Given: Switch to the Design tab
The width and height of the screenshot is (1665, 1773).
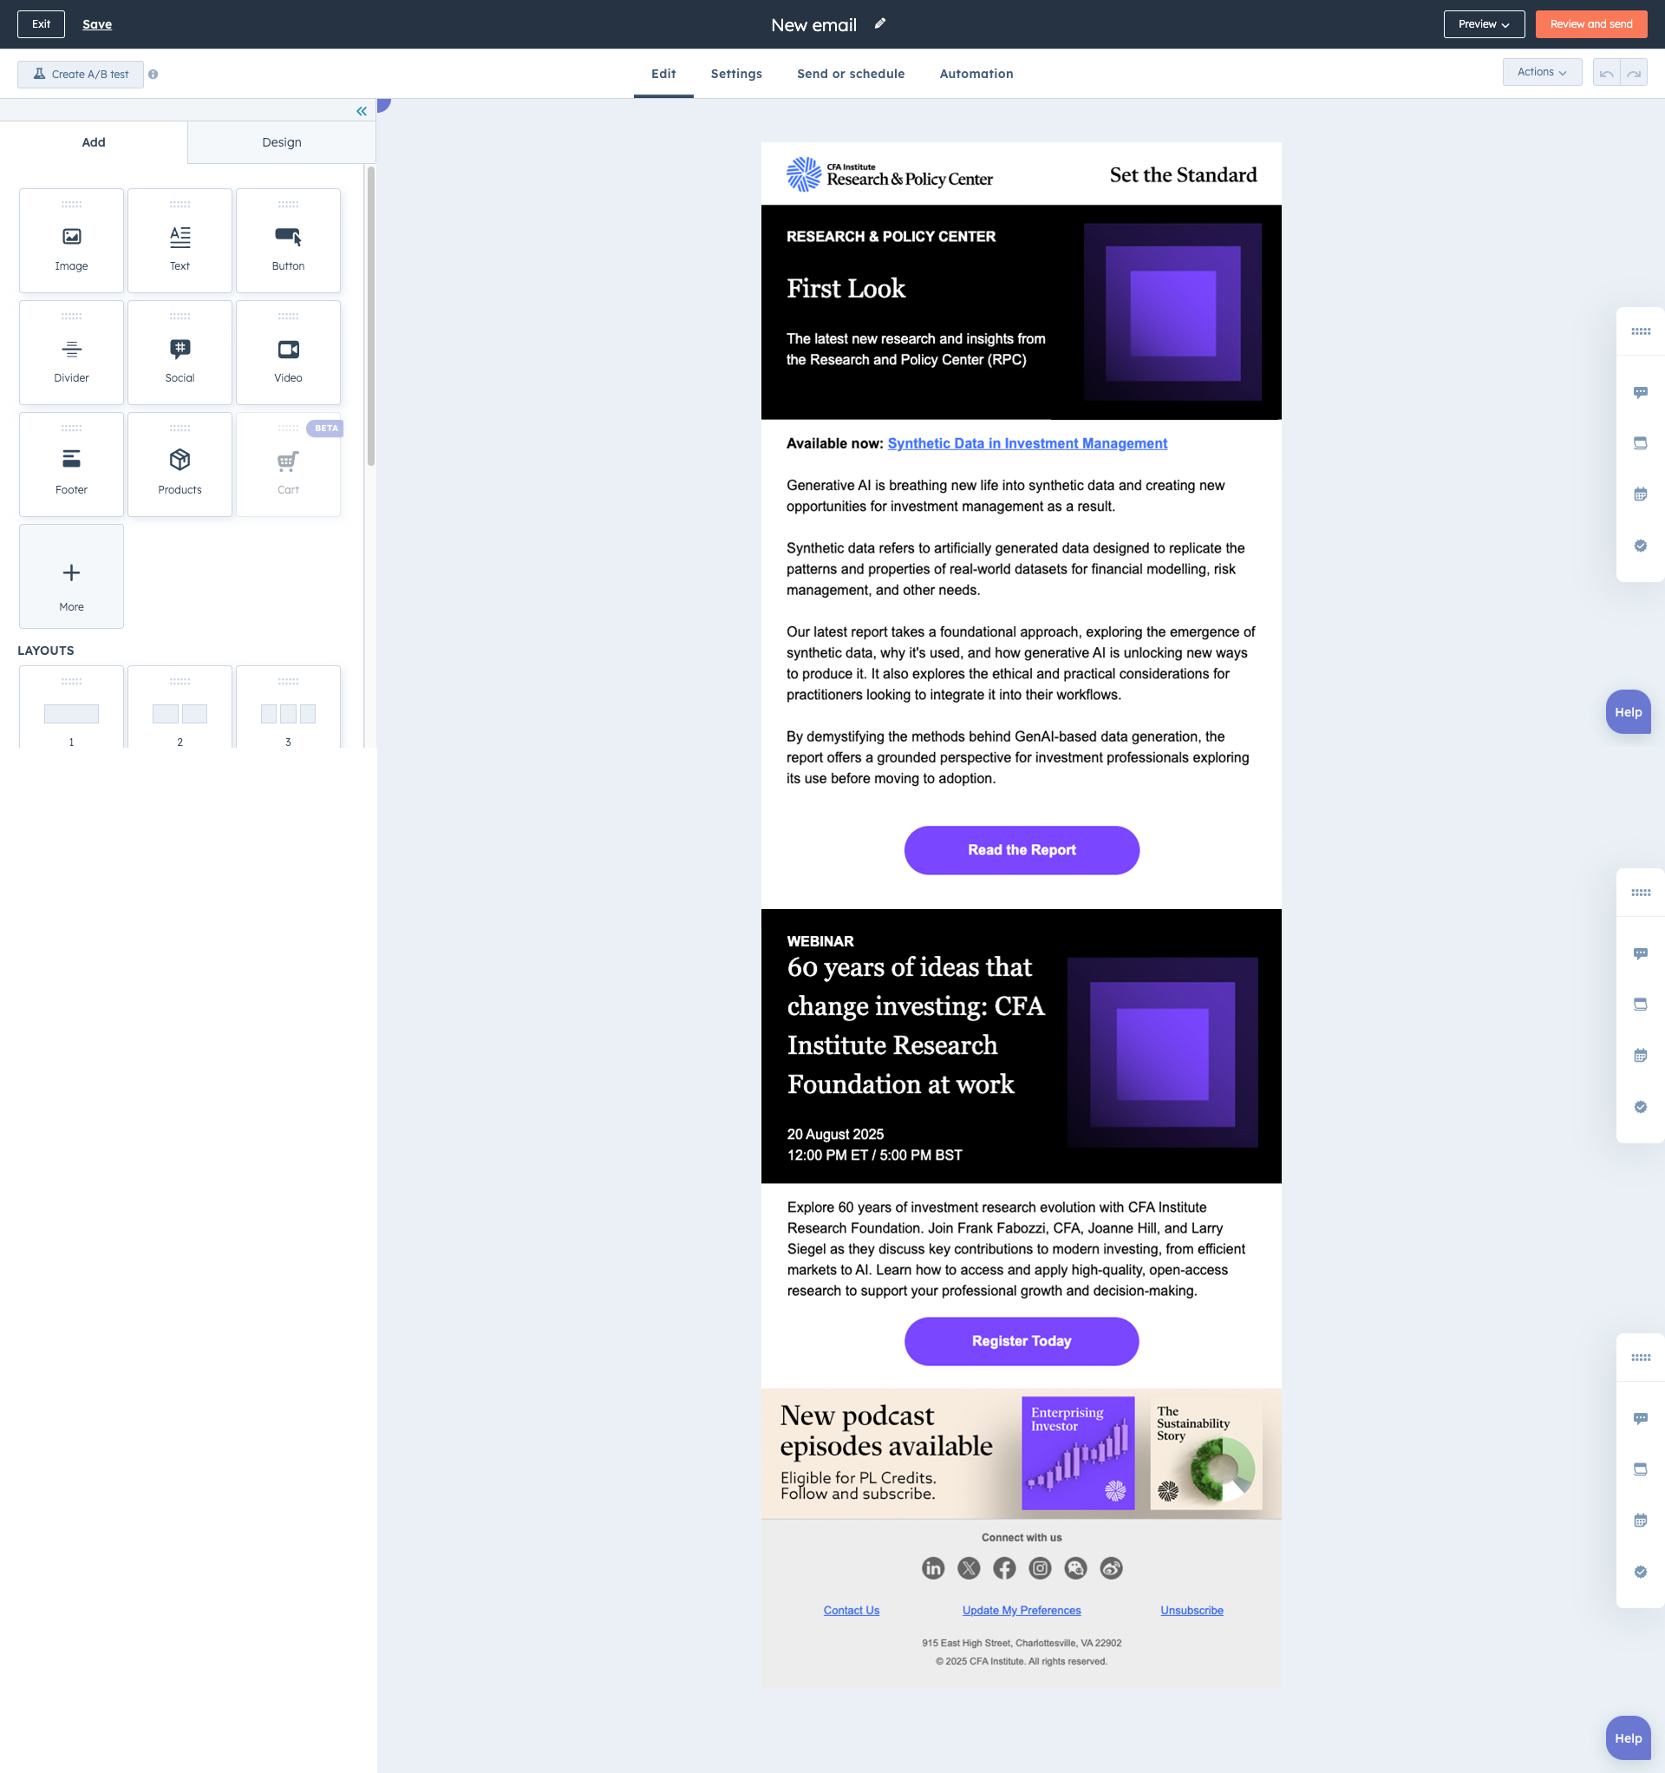Looking at the screenshot, I should pos(281,143).
